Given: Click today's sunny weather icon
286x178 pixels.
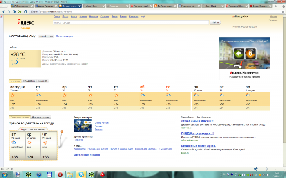Looking at the screenshot, I should [13, 95].
